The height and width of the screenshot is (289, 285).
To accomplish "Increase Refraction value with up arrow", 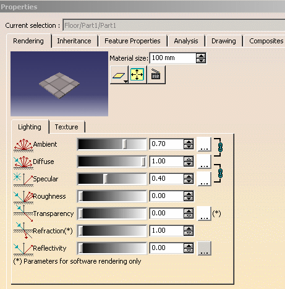I will 189,228.
